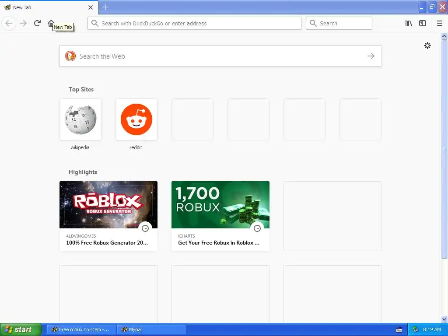Image resolution: width=448 pixels, height=336 pixels.
Task: Click the scrollbar up arrow
Action: pyautogui.click(x=444, y=36)
